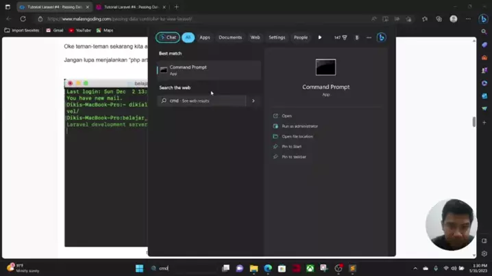Open File Explorer from the taskbar
The height and width of the screenshot is (276, 492).
click(x=254, y=268)
